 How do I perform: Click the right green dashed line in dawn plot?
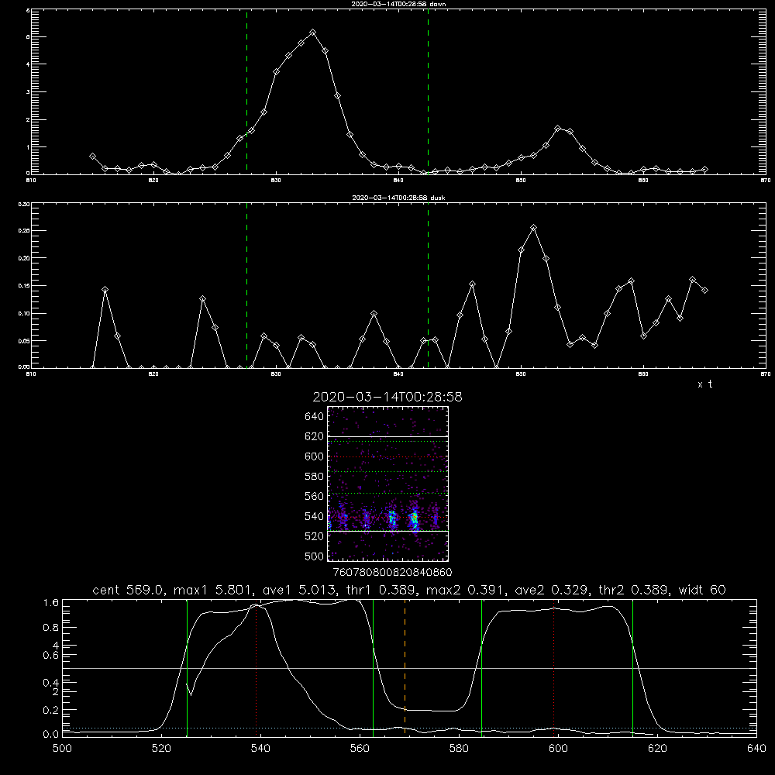(x=428, y=91)
